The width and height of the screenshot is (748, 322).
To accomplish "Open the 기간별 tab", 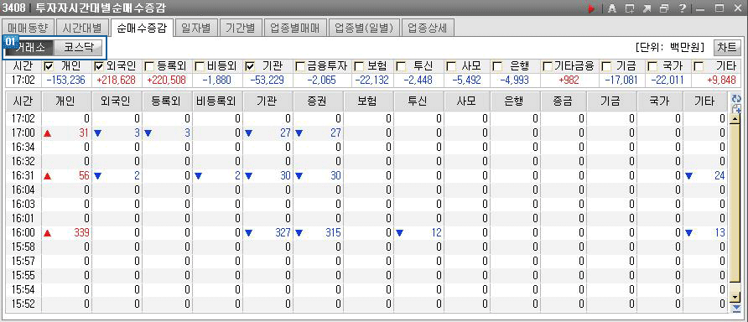I will [x=241, y=29].
